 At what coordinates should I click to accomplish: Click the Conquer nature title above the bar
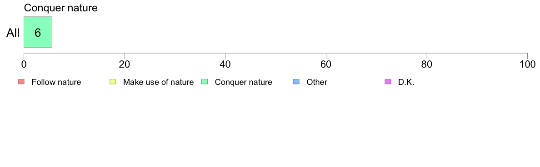pyautogui.click(x=60, y=8)
